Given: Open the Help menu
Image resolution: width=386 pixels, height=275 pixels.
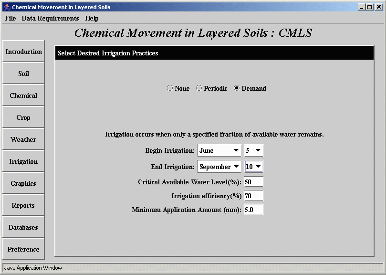Looking at the screenshot, I should click(92, 19).
